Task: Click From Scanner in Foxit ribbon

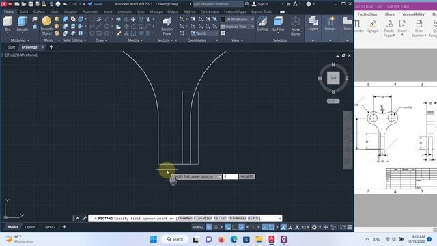Action: coord(419,28)
